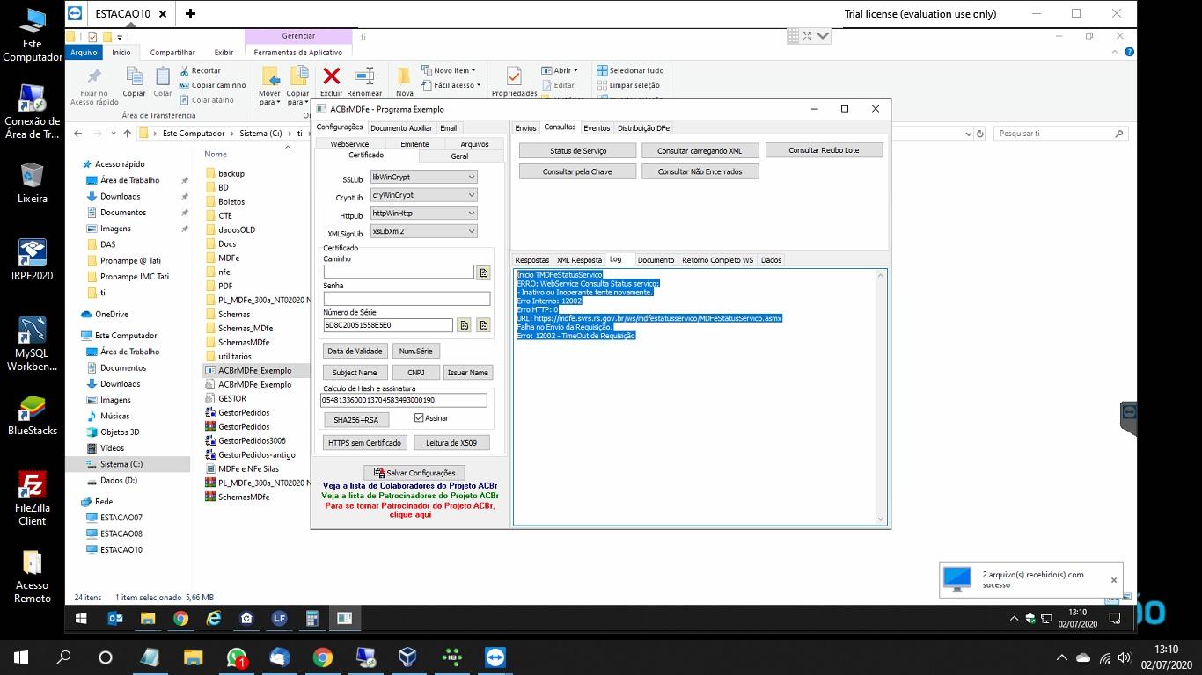Viewport: 1202px width, 675px height.
Task: Click WhatsApp icon in local taskbar
Action: click(237, 657)
